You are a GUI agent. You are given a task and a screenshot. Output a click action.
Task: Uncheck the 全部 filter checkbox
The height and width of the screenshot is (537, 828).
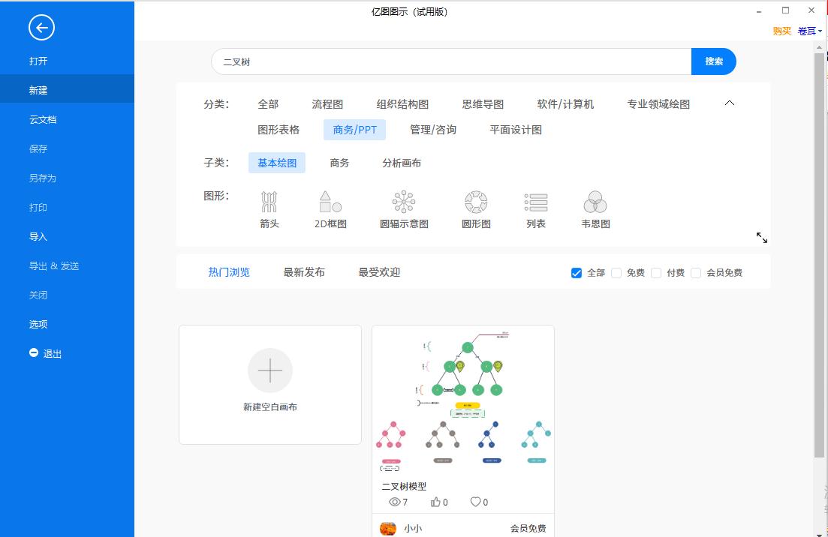pos(577,273)
